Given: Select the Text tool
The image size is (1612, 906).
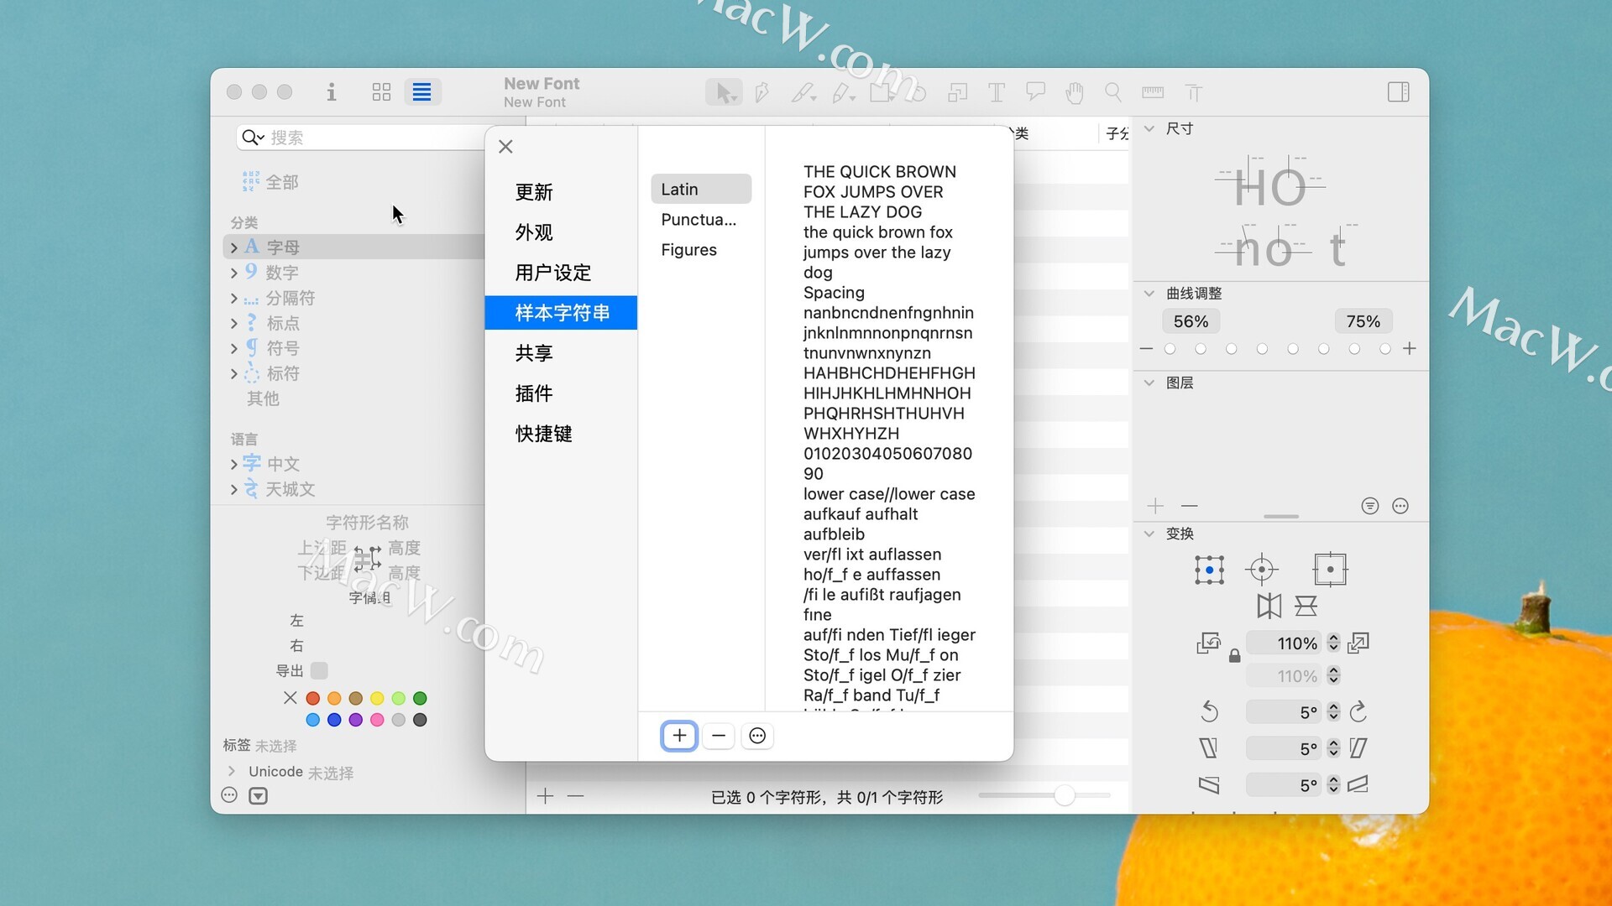Looking at the screenshot, I should [x=997, y=92].
